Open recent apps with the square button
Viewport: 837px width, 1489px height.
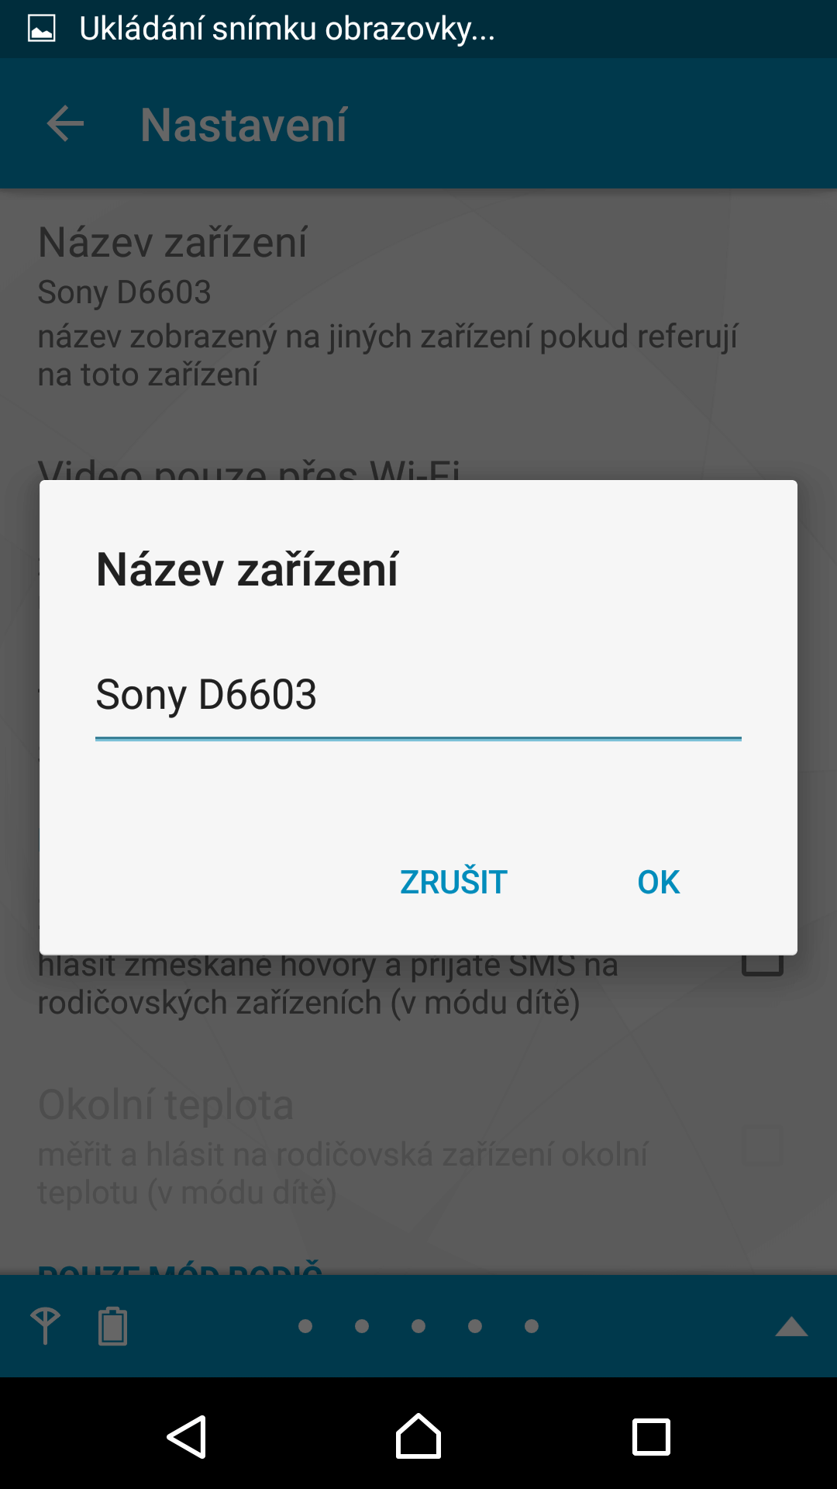coord(651,1437)
